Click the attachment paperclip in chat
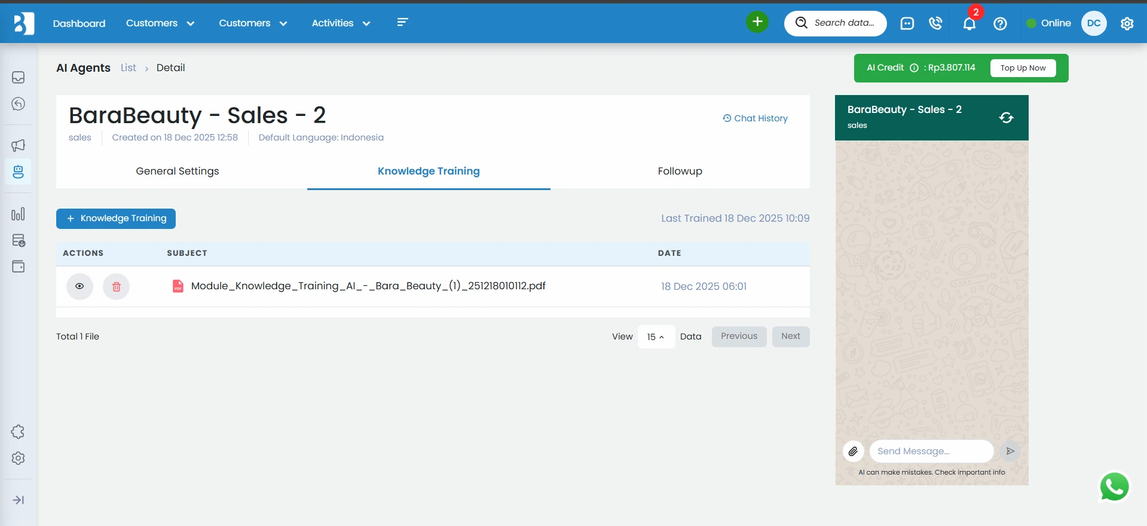The height and width of the screenshot is (526, 1147). click(x=853, y=451)
